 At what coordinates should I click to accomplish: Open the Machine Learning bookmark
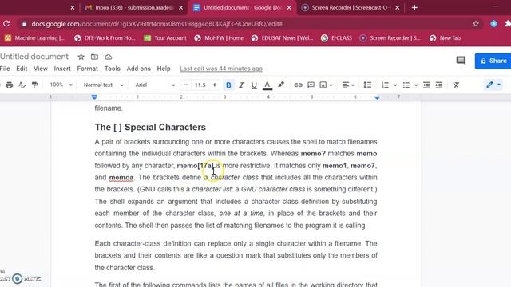tap(35, 38)
